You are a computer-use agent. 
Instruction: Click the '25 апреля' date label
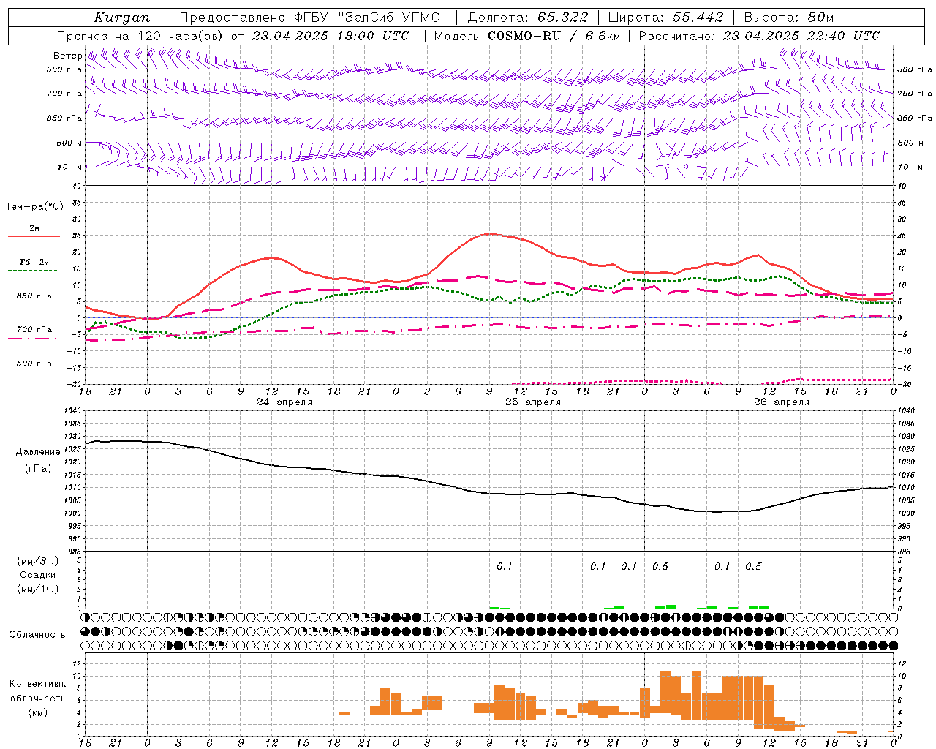pyautogui.click(x=533, y=402)
